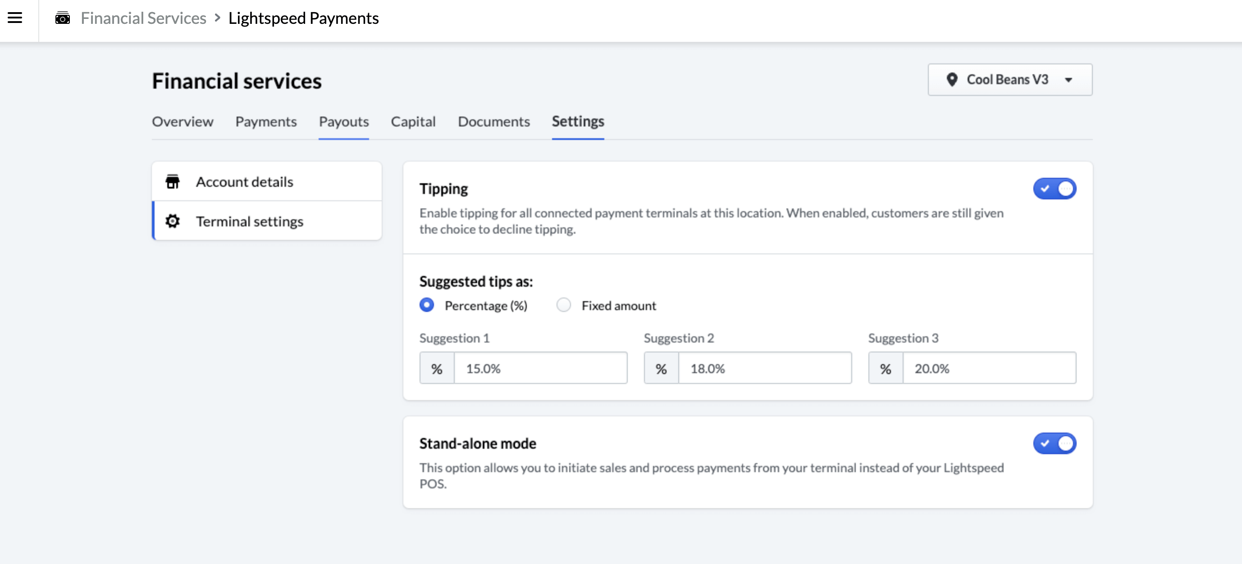Turn off the Stand-alone mode toggle

tap(1054, 443)
